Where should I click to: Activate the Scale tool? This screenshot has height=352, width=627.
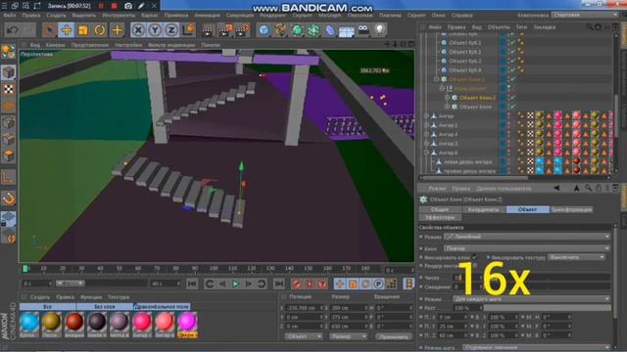(x=83, y=30)
